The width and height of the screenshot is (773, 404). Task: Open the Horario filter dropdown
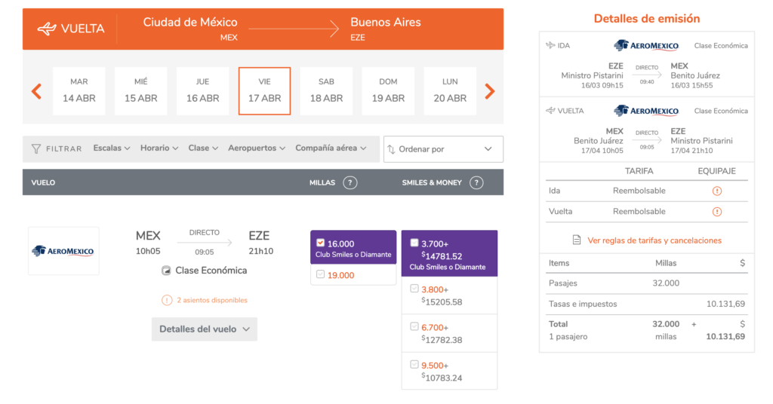[159, 148]
